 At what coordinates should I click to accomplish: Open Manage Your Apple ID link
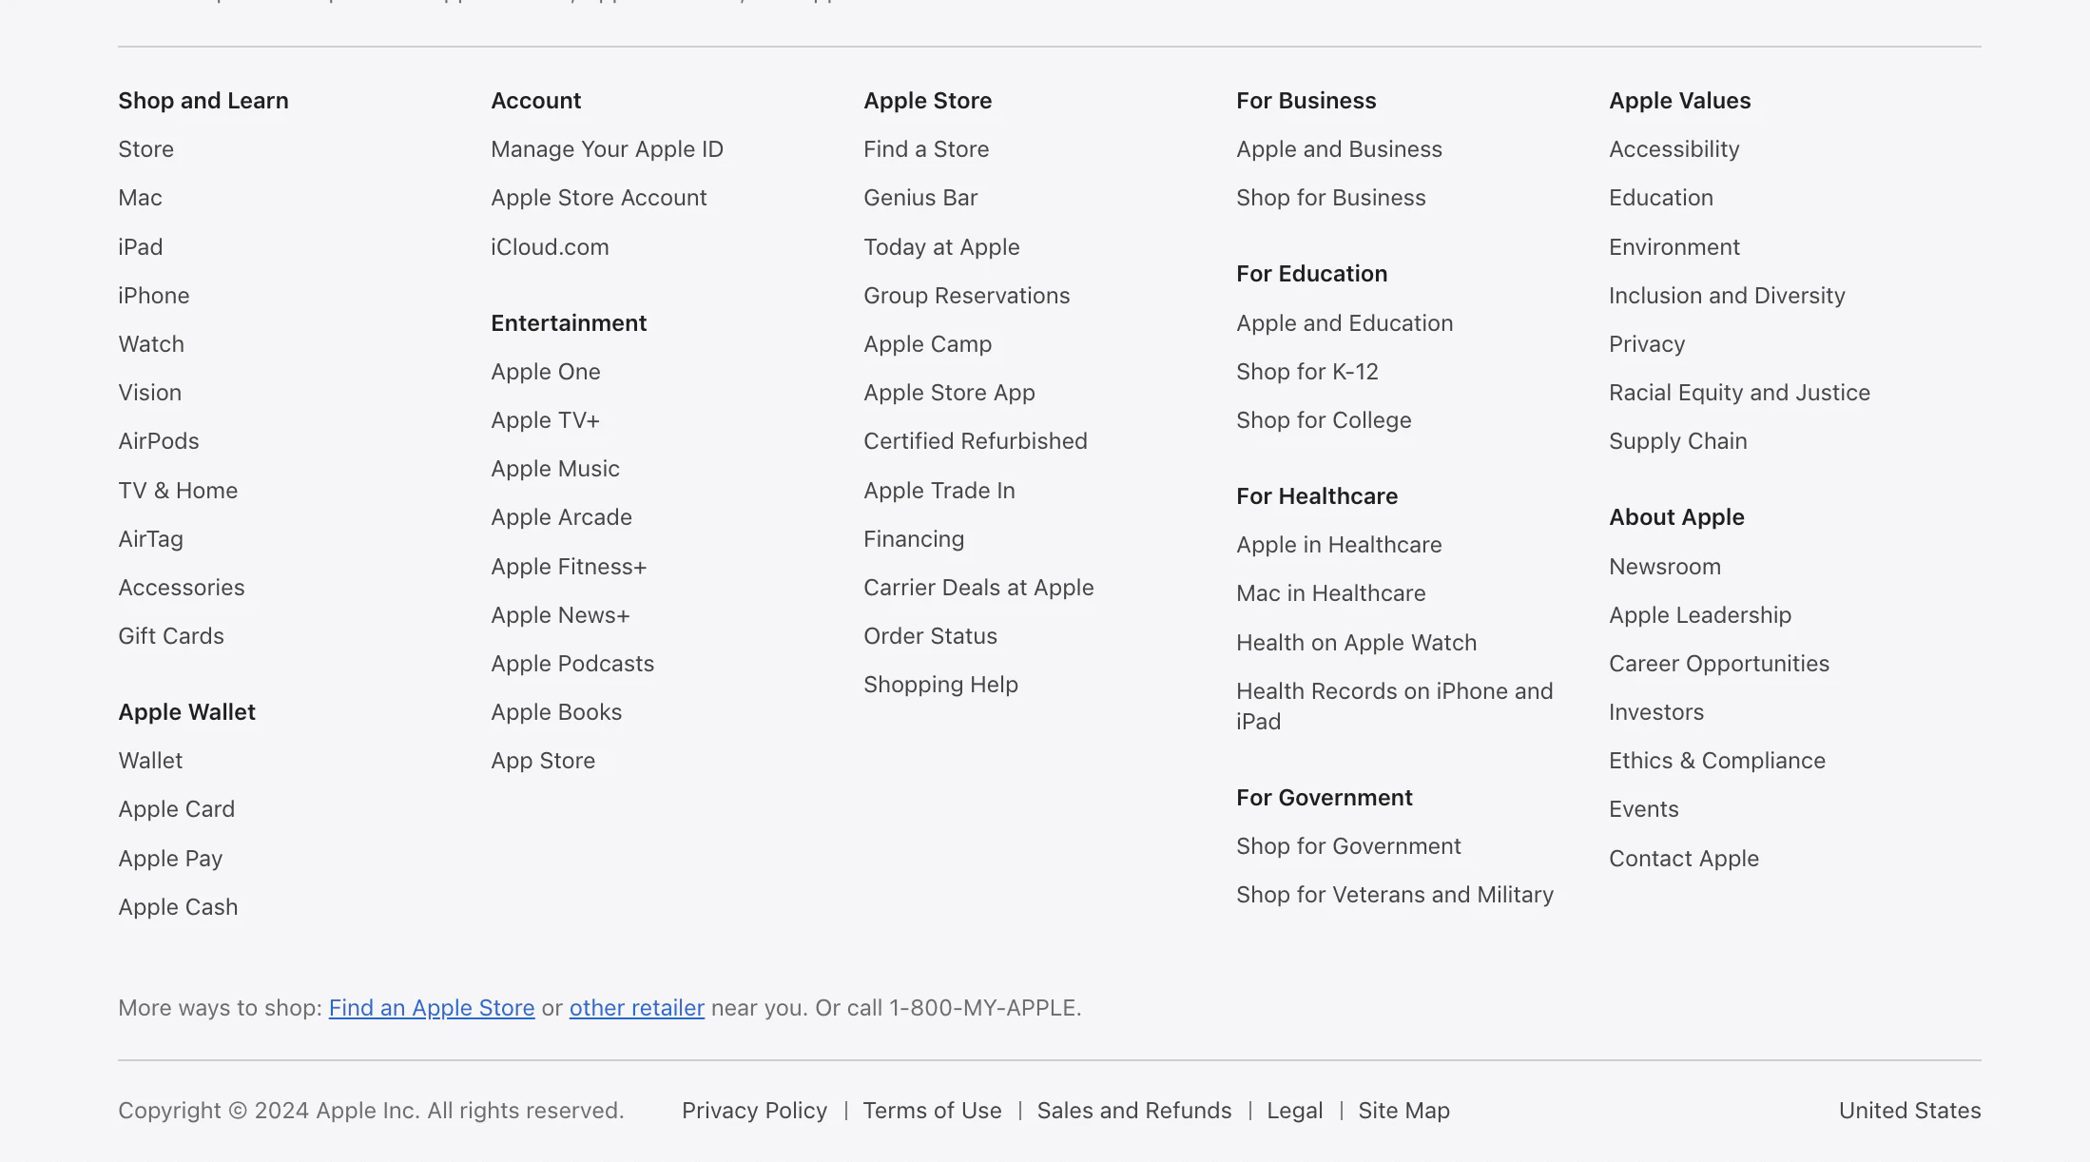(607, 149)
